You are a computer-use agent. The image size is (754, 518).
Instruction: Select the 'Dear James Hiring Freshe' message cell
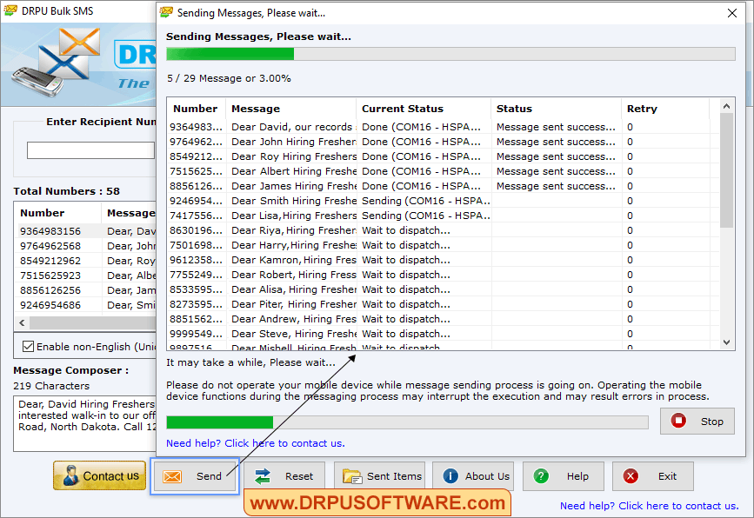[292, 186]
